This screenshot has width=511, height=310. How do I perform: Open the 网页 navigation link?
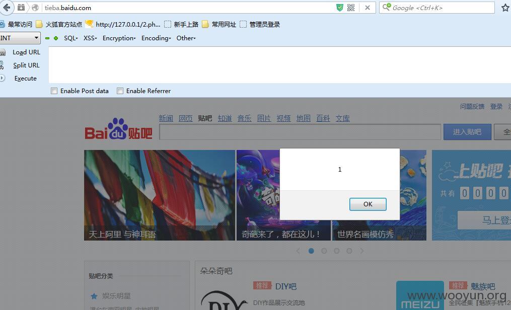[185, 118]
